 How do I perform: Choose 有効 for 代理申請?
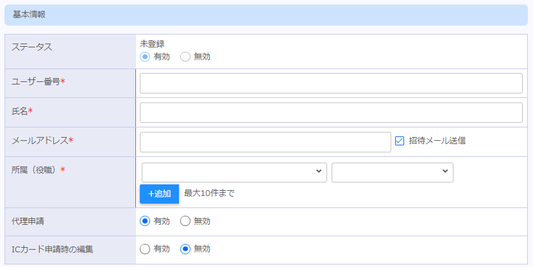[146, 221]
